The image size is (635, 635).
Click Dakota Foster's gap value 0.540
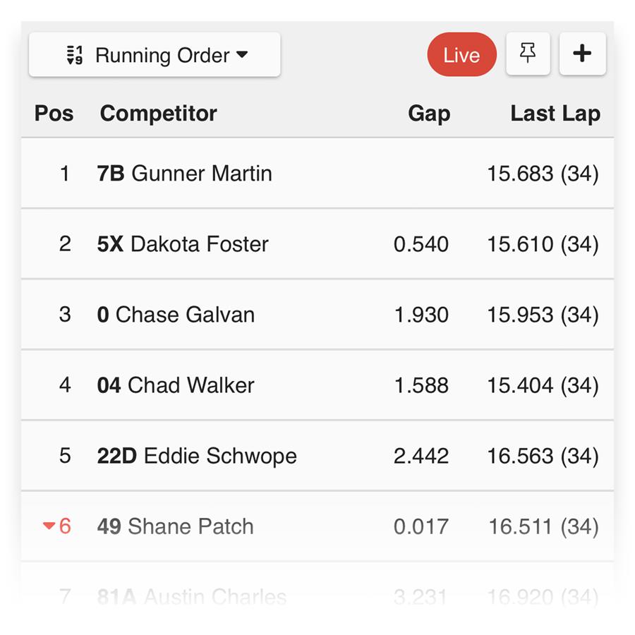pyautogui.click(x=421, y=244)
